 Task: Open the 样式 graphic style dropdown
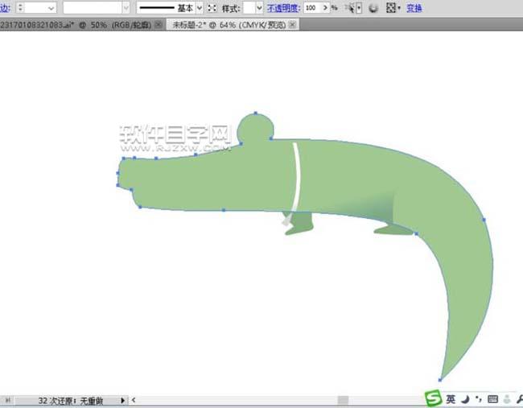click(x=257, y=7)
